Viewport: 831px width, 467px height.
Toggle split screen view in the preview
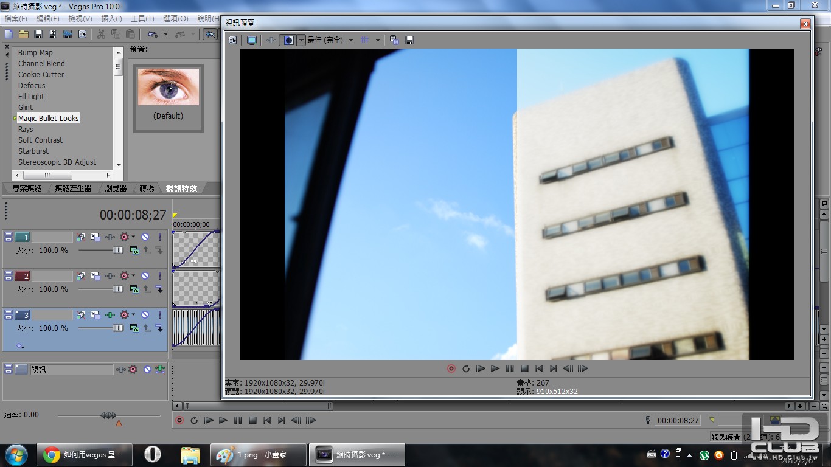point(288,40)
